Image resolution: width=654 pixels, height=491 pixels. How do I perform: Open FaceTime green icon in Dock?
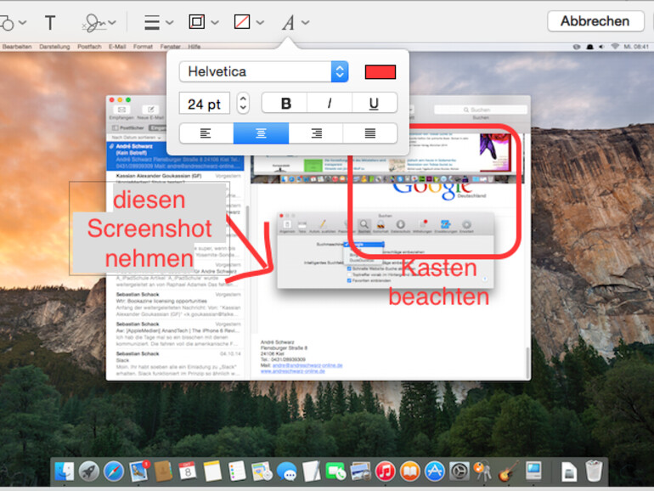[336, 471]
